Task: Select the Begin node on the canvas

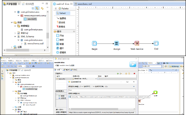Action: click(94, 43)
